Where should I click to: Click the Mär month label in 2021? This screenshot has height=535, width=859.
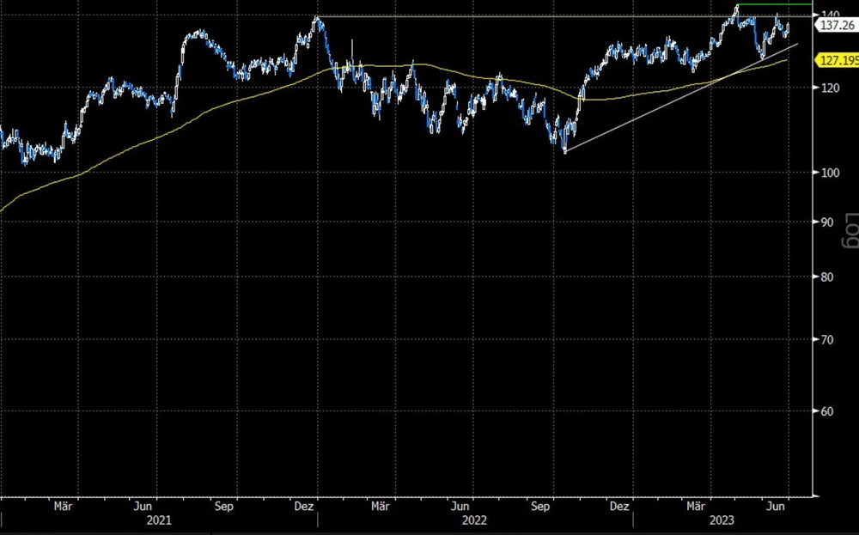63,505
